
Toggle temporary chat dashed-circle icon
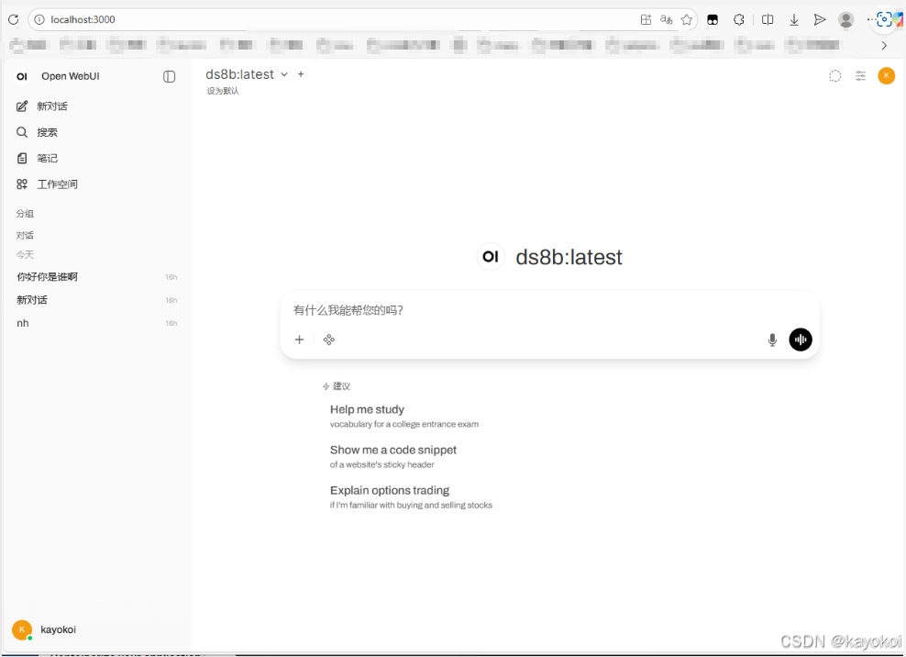834,76
